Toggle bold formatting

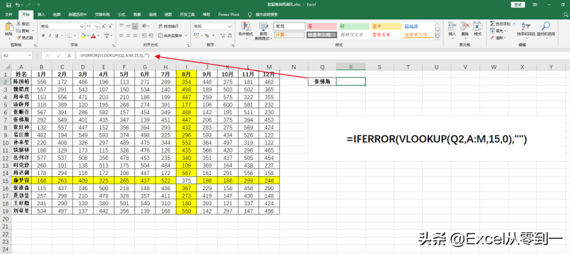tap(43, 36)
